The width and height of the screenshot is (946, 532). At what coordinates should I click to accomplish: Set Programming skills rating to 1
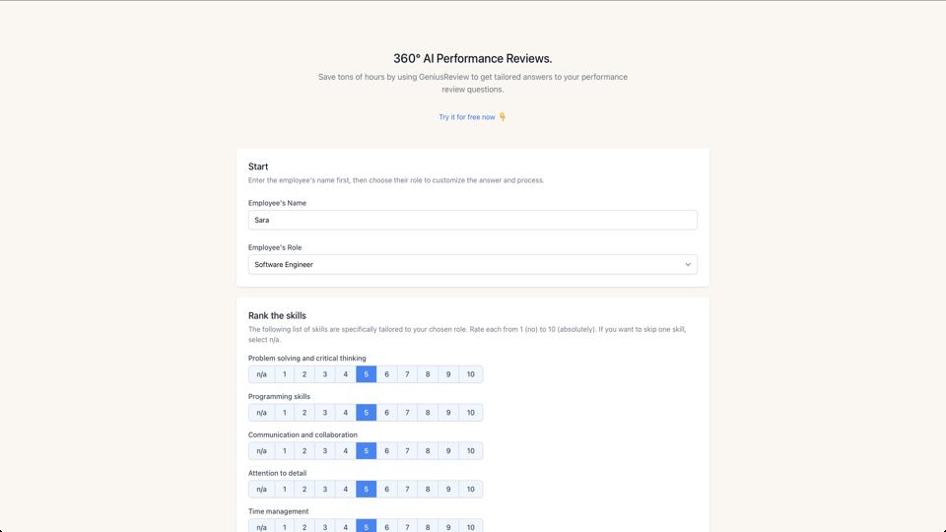[x=284, y=413]
